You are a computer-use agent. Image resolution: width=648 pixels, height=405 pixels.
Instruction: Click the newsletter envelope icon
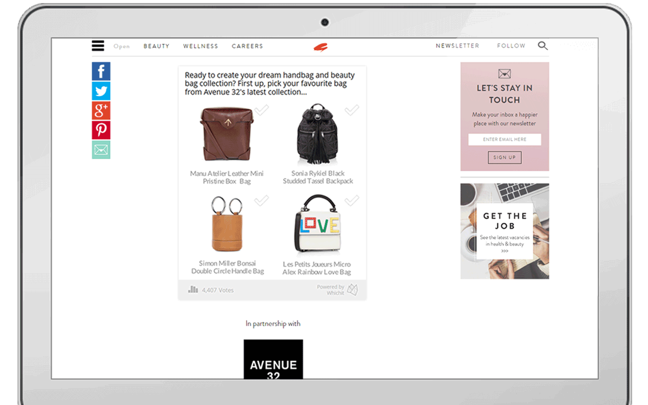click(x=505, y=74)
